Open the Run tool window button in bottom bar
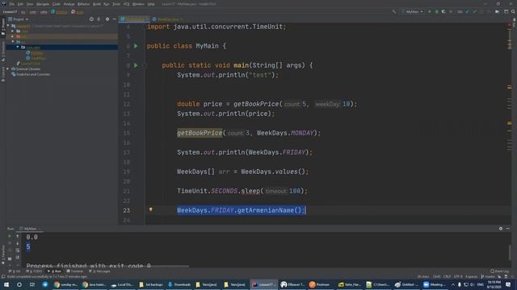The width and height of the screenshot is (517, 290). pyautogui.click(x=55, y=271)
